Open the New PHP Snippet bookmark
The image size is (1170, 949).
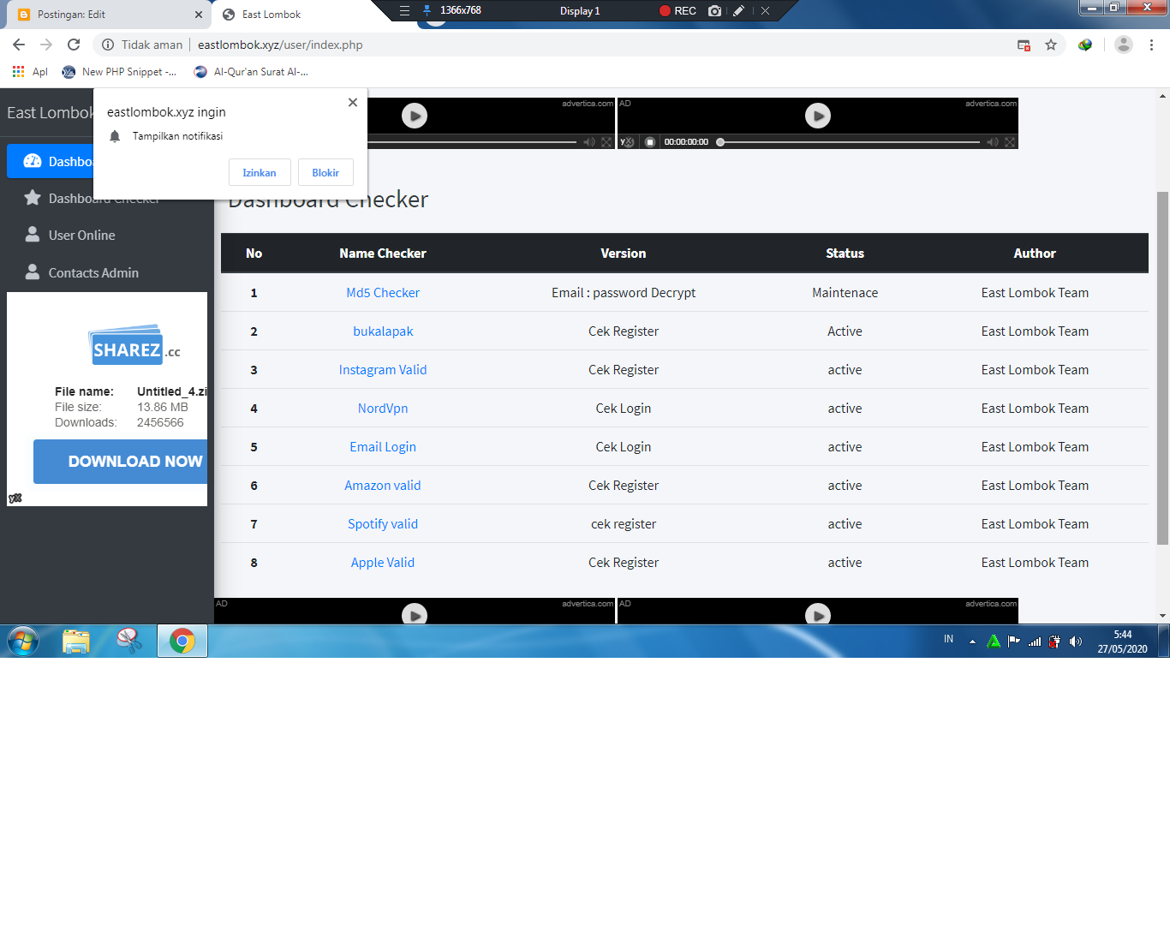coord(119,72)
